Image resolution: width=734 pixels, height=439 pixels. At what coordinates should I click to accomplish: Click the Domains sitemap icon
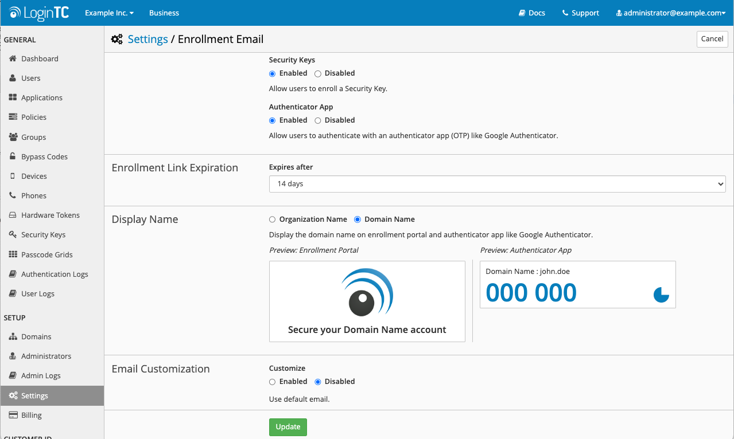tap(13, 336)
